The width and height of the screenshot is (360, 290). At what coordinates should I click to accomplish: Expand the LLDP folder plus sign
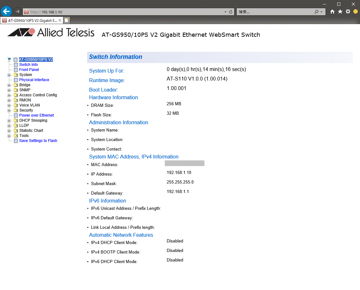coord(9,126)
